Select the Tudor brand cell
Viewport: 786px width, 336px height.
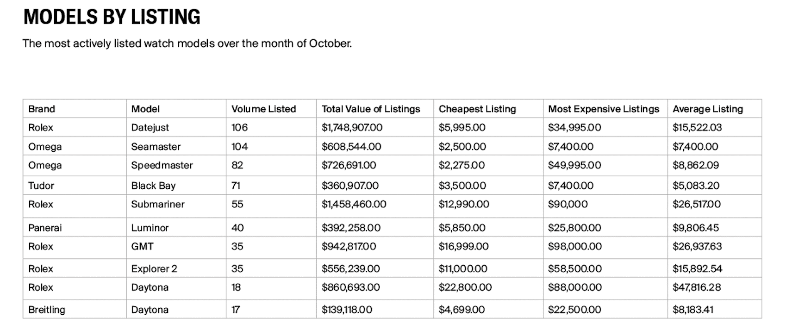point(41,186)
